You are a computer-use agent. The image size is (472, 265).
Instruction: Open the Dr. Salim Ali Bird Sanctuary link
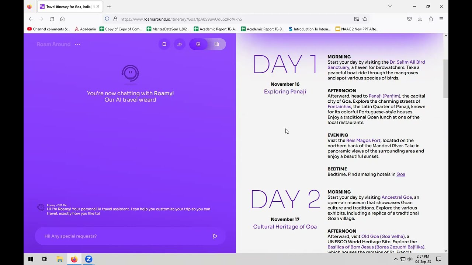pyautogui.click(x=376, y=65)
